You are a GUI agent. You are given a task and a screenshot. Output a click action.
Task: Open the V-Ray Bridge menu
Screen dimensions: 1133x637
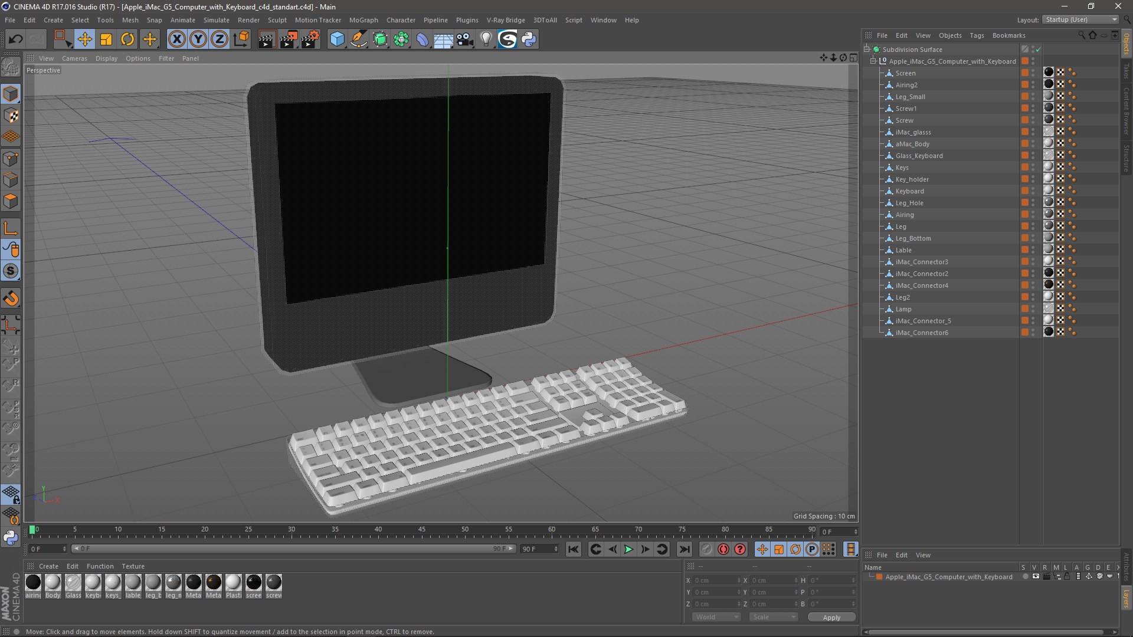tap(505, 20)
